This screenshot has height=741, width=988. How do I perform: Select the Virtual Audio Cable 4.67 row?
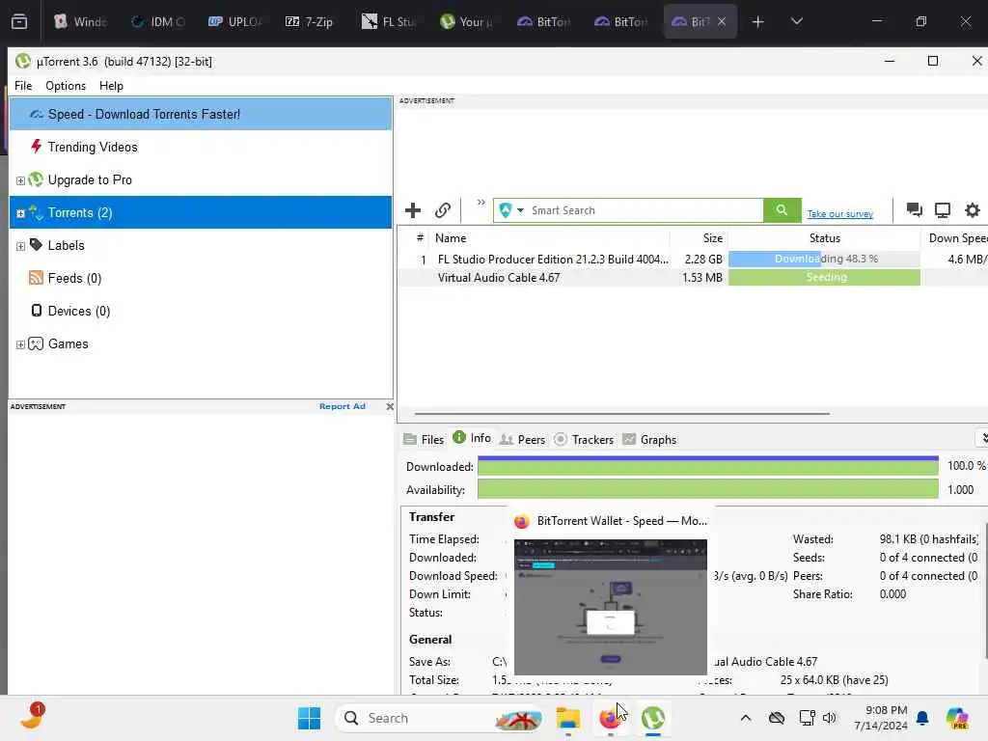point(693,277)
